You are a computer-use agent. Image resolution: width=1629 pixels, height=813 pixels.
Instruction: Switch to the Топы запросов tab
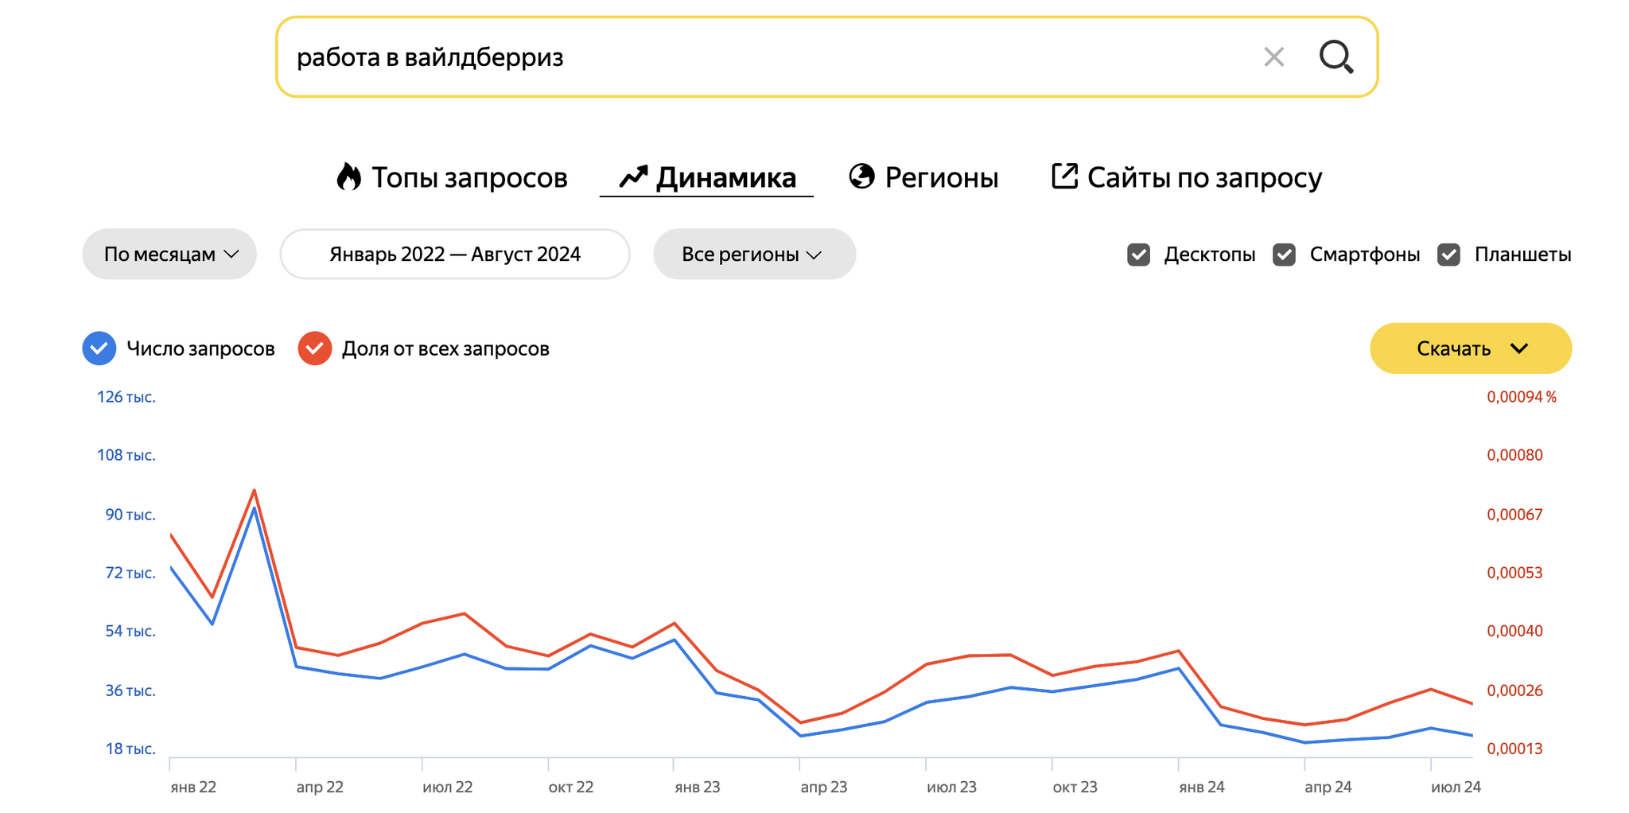point(469,177)
